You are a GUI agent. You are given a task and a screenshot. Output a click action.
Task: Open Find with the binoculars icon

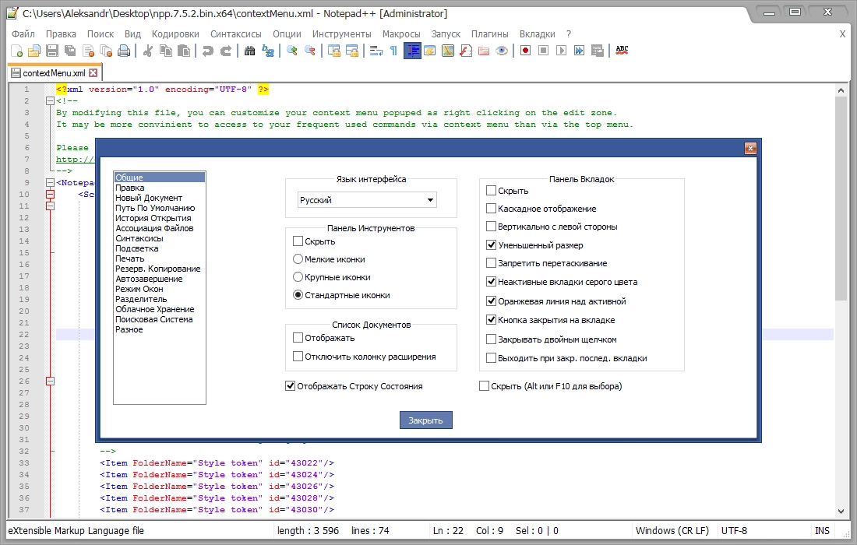(x=250, y=51)
